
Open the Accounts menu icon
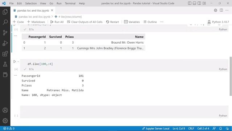(5, 110)
